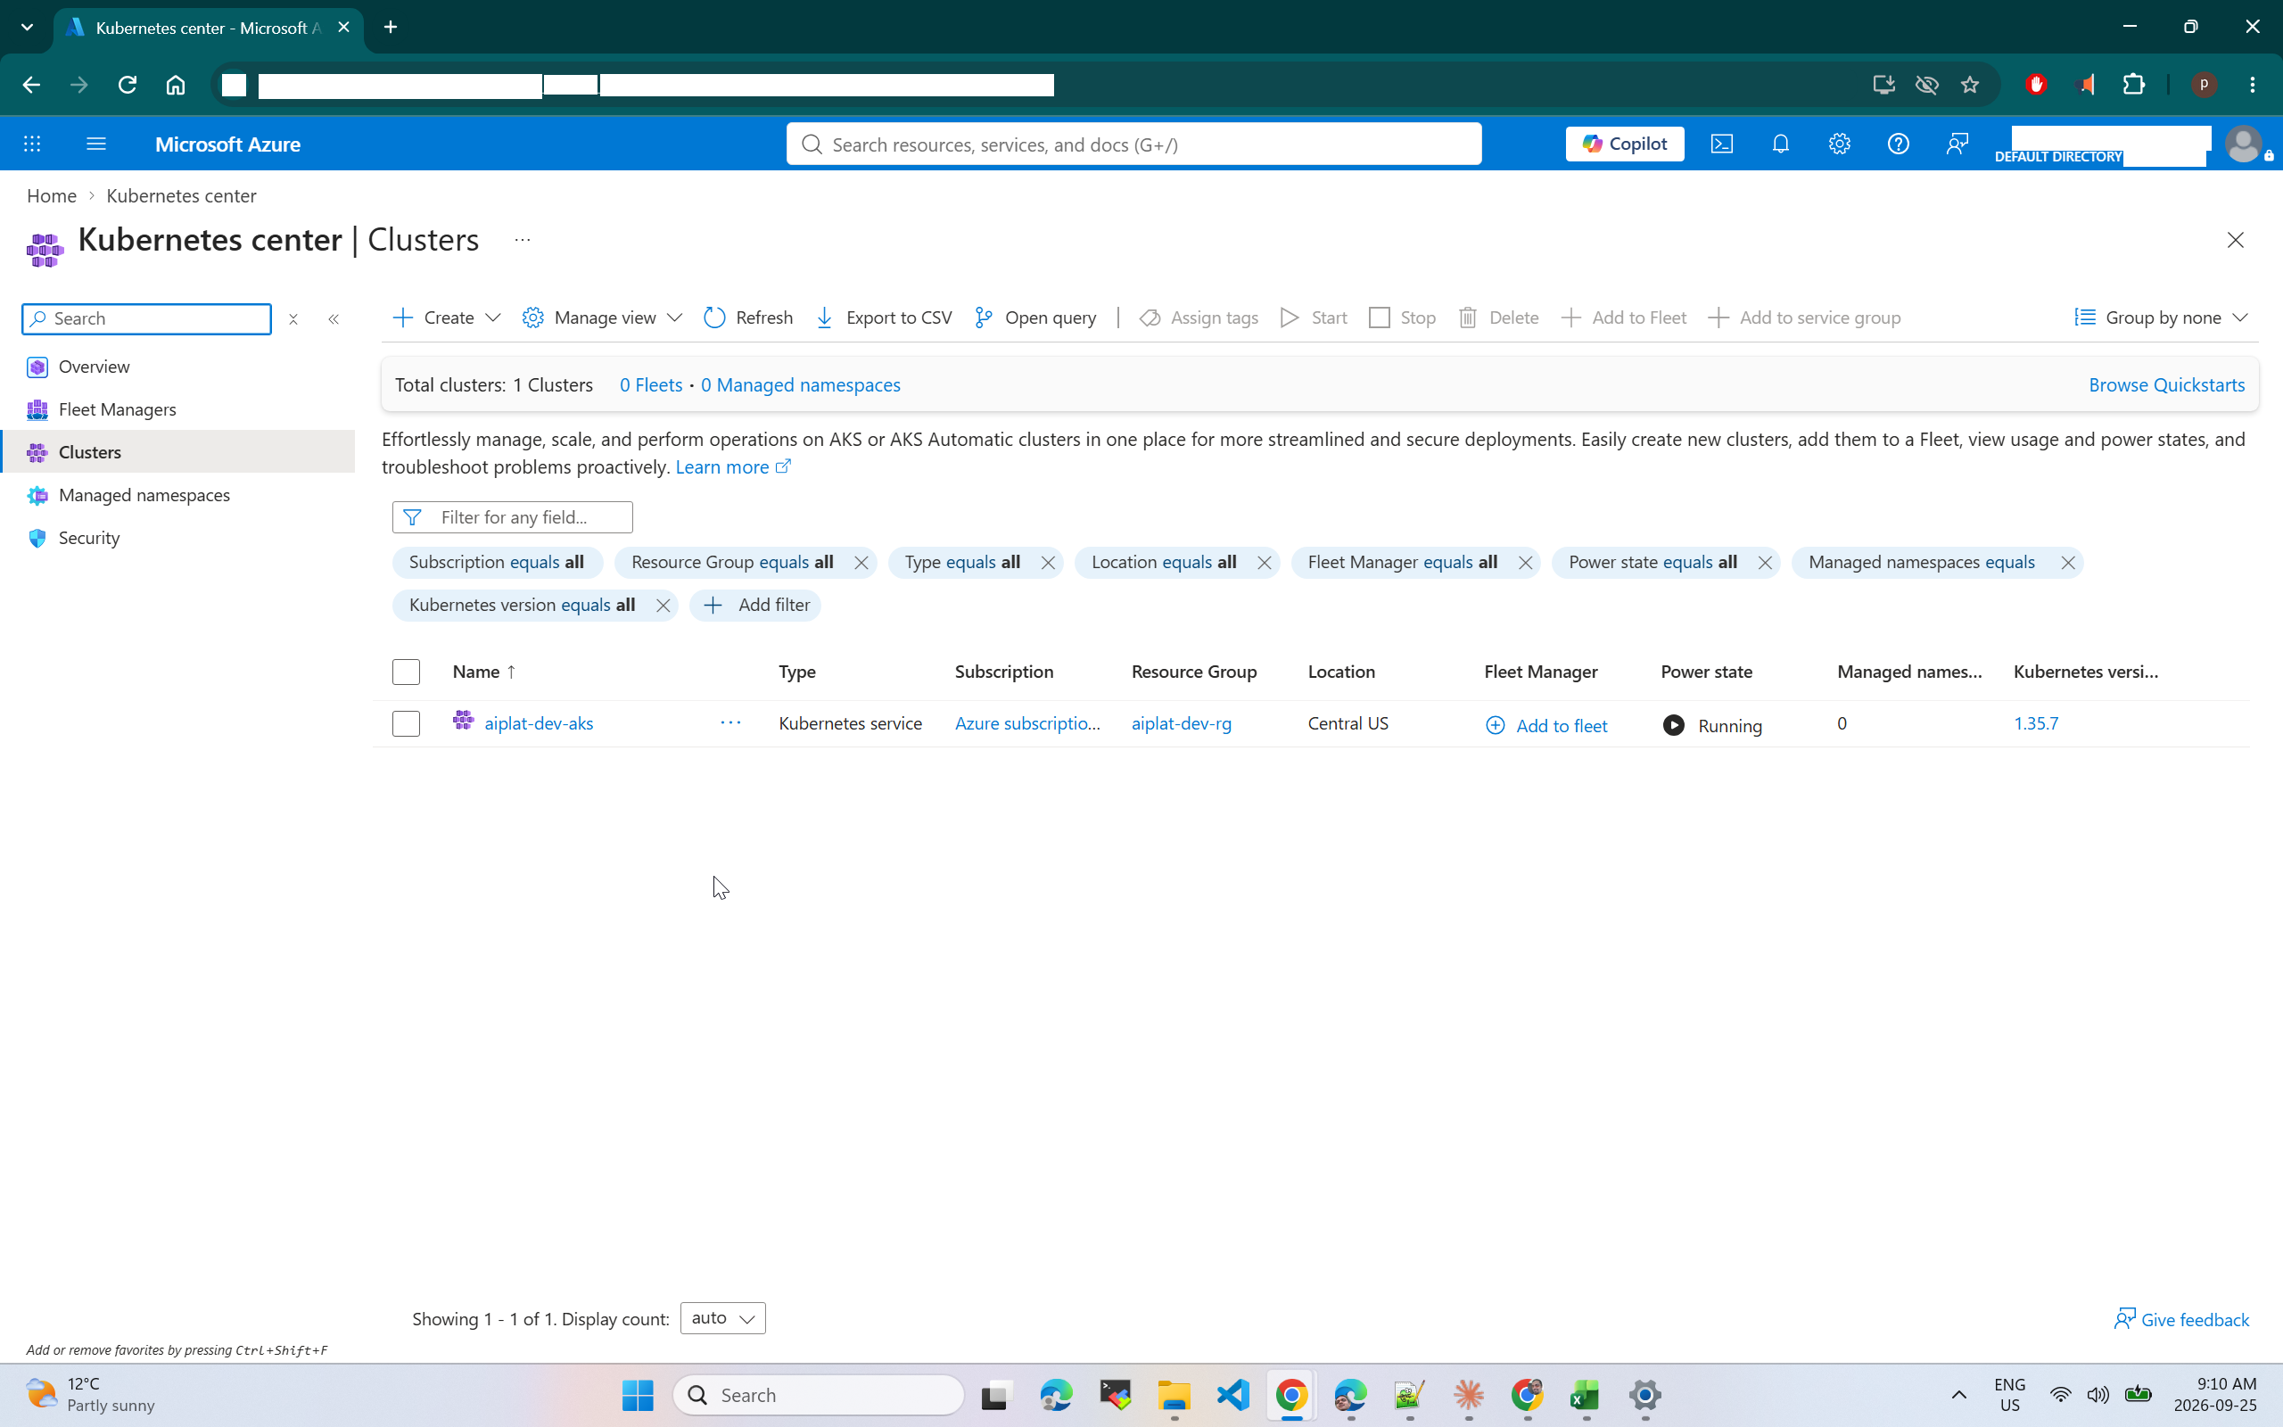The height and width of the screenshot is (1427, 2283).
Task: Open the account avatar menu
Action: 2244,144
